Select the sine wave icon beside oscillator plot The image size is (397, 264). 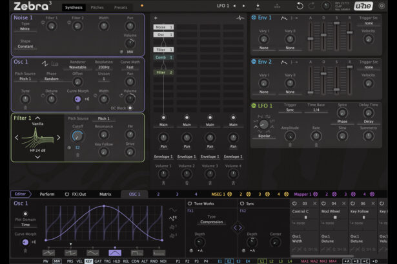click(x=173, y=210)
